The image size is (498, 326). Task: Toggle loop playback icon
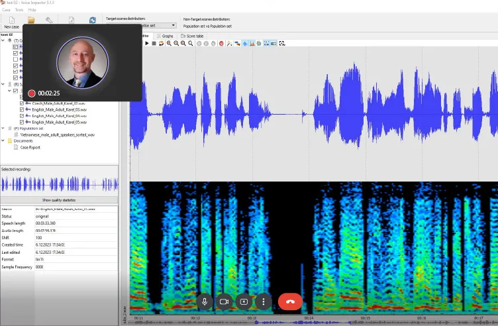(161, 43)
